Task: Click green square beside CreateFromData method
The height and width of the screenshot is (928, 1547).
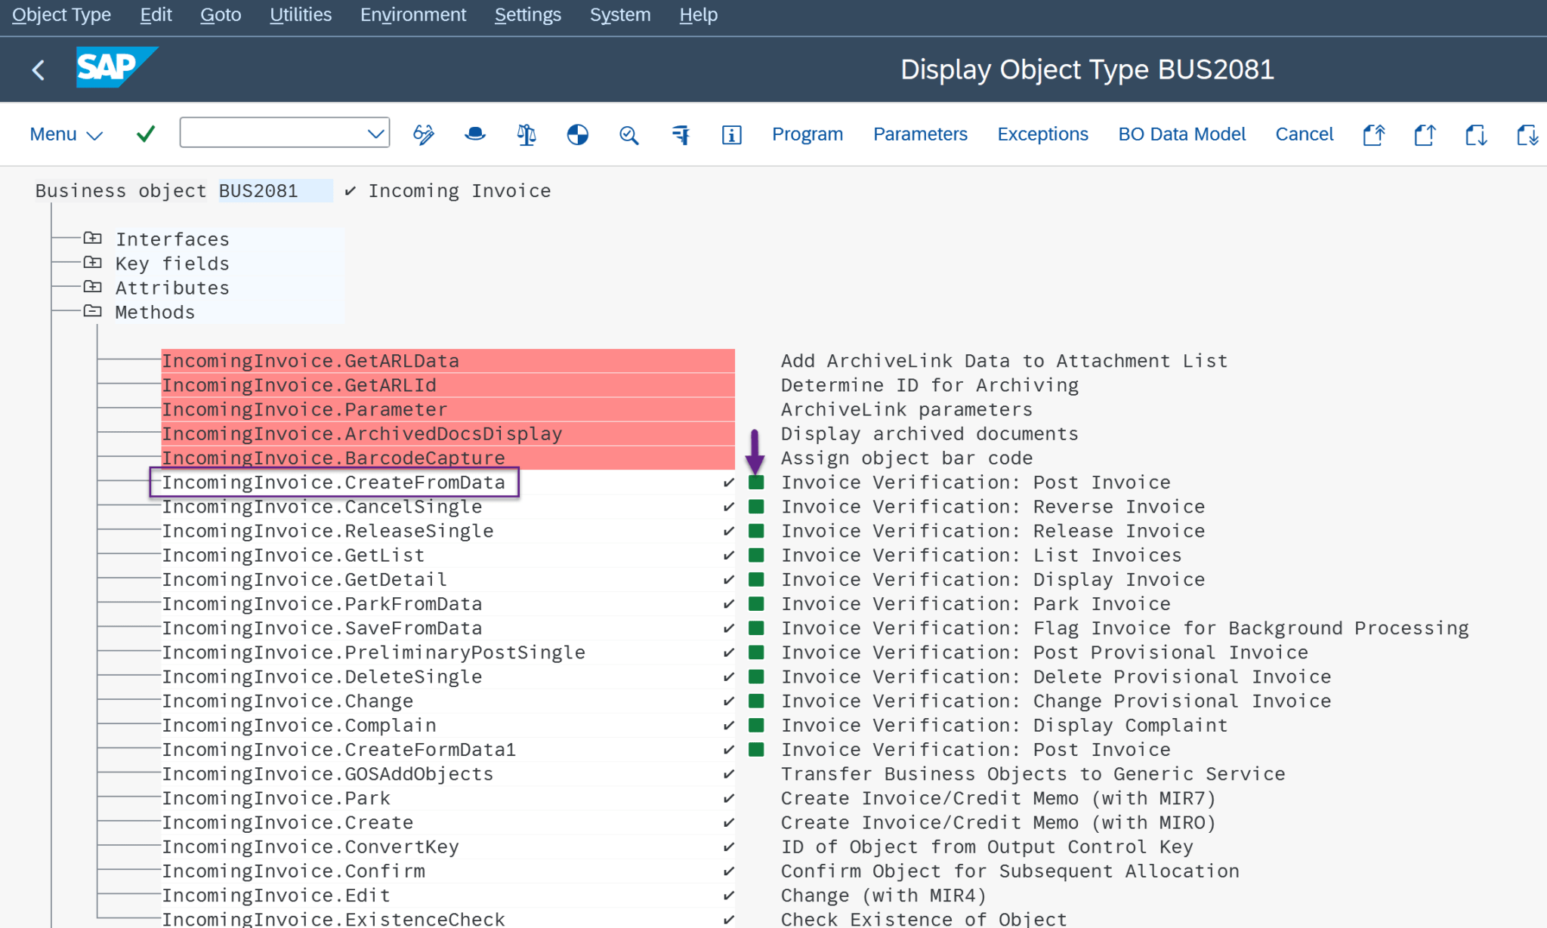Action: point(756,482)
